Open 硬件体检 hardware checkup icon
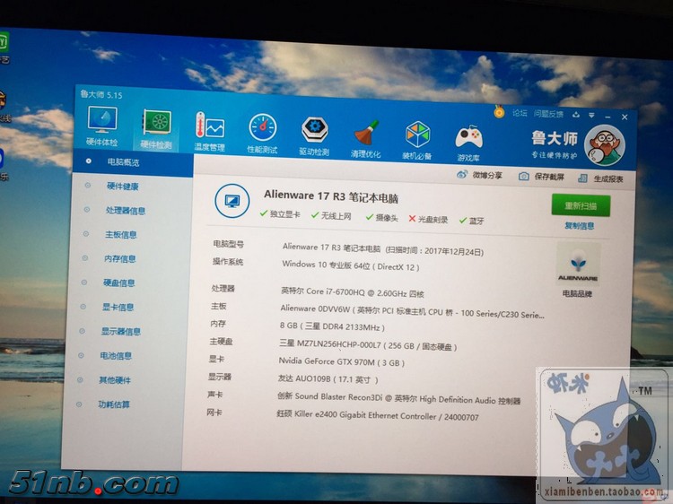The width and height of the screenshot is (673, 504). point(102,126)
